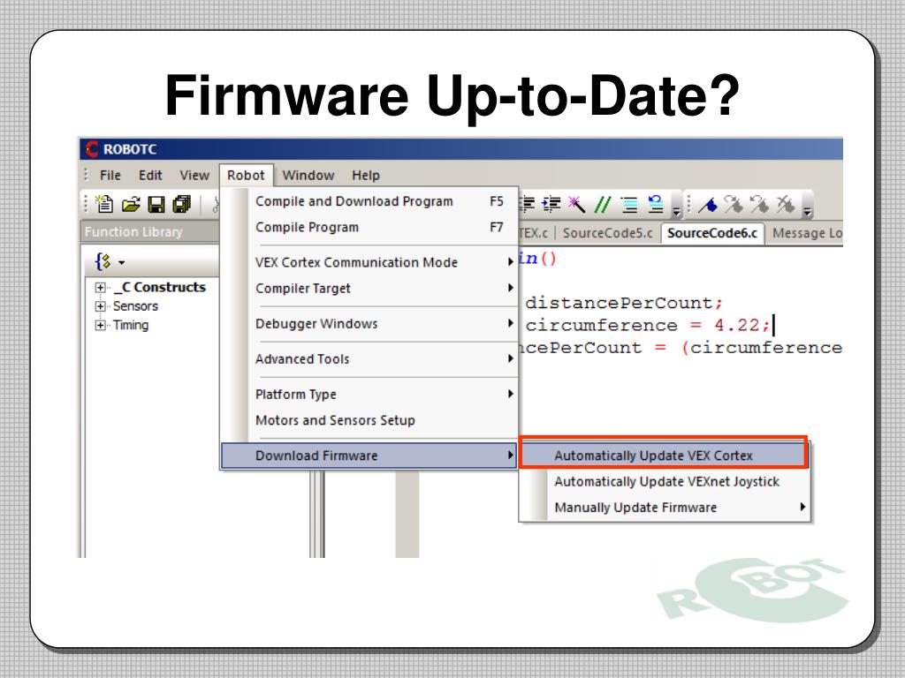Open the Debugger Windows submenu

369,323
